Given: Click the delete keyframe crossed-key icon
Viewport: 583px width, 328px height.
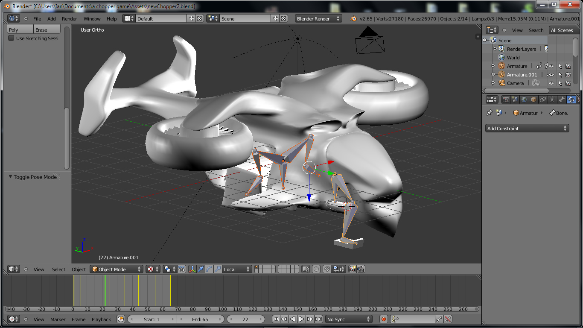Looking at the screenshot, I should [x=448, y=319].
